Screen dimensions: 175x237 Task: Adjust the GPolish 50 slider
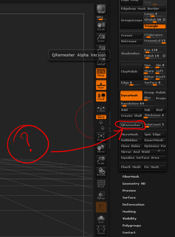(x=153, y=20)
